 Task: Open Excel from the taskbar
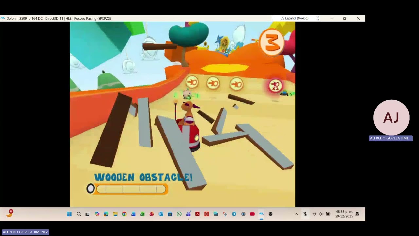click(142, 214)
